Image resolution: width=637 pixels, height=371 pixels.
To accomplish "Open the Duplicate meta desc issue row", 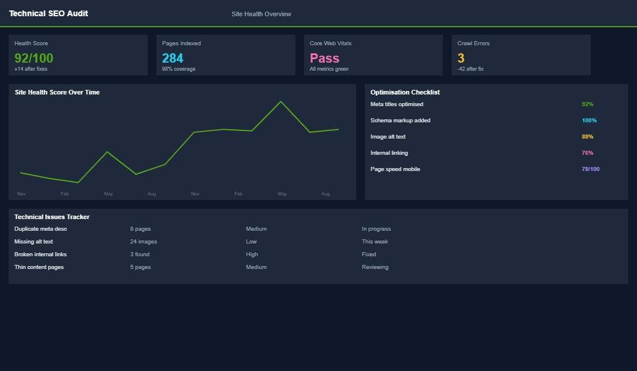I will click(41, 229).
